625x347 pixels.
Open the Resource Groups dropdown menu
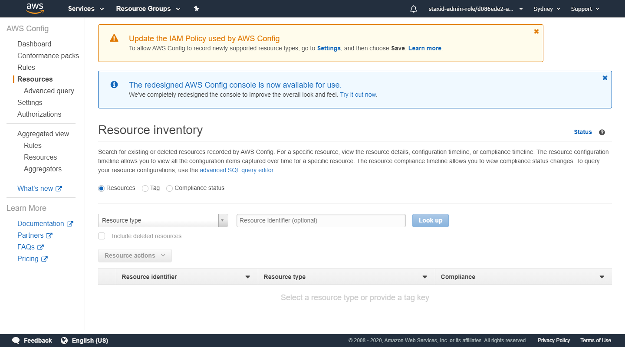(148, 9)
